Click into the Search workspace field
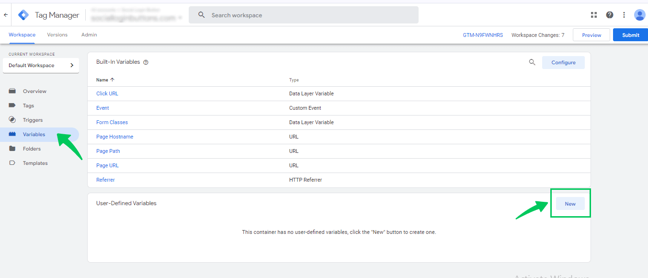The width and height of the screenshot is (648, 278). pos(307,15)
